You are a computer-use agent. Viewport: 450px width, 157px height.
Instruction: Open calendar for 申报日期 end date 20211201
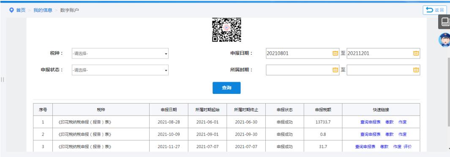coord(416,53)
